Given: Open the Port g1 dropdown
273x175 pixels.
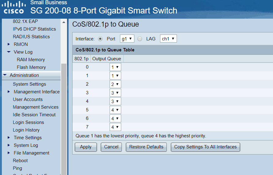Looking at the screenshot, I should (127, 39).
